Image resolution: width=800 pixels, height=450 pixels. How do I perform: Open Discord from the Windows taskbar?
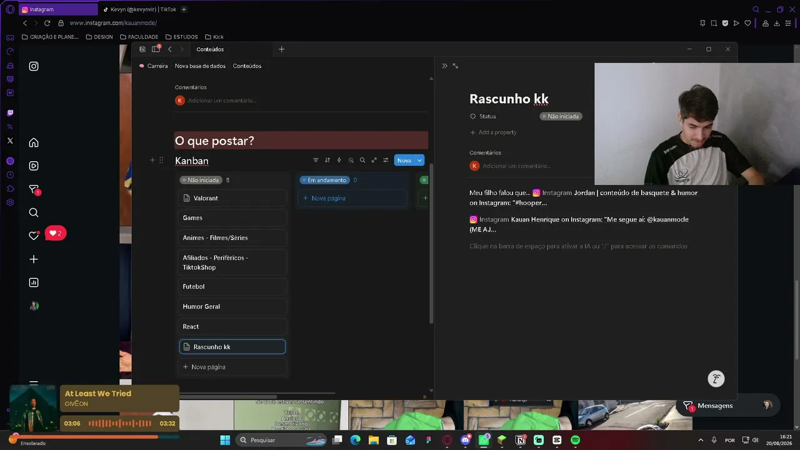tap(465, 440)
